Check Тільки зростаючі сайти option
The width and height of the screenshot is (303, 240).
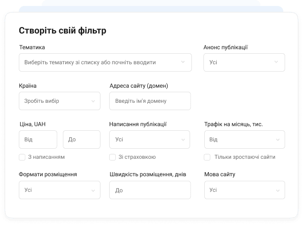207,157
